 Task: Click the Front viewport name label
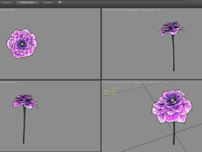coord(112,10)
